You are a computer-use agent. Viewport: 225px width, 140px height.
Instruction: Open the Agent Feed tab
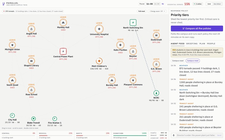[178, 44]
